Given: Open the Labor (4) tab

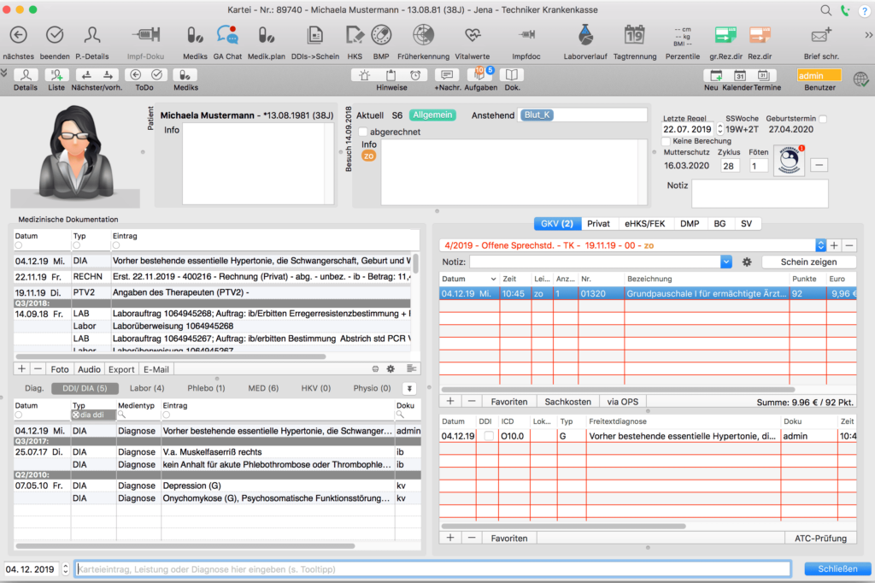Looking at the screenshot, I should click(147, 388).
